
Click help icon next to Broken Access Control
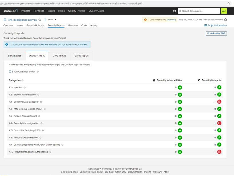[39, 116]
